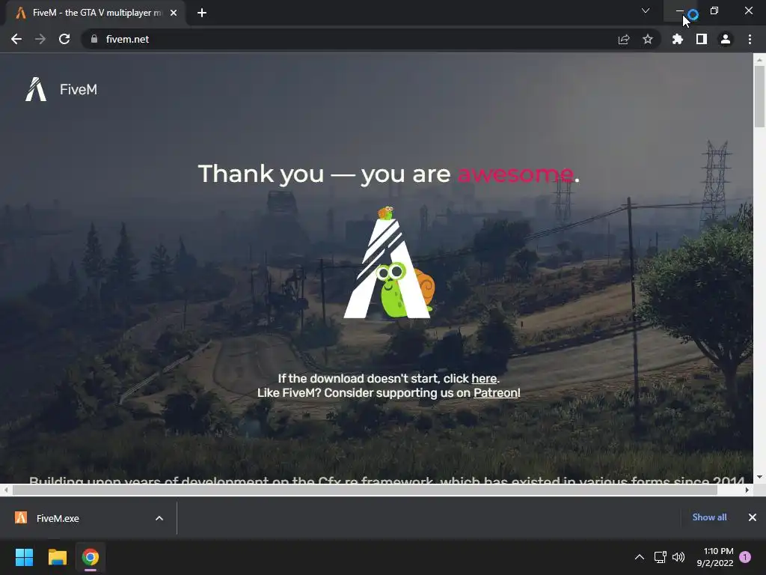The width and height of the screenshot is (766, 575).
Task: Click the forward navigation arrow
Action: [x=40, y=39]
